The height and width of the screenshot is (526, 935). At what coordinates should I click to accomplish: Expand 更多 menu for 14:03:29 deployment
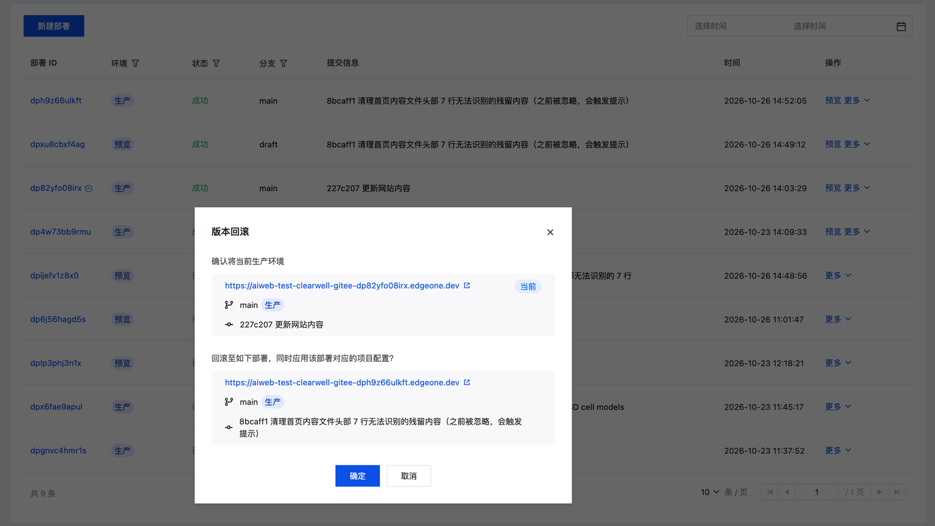pos(857,188)
